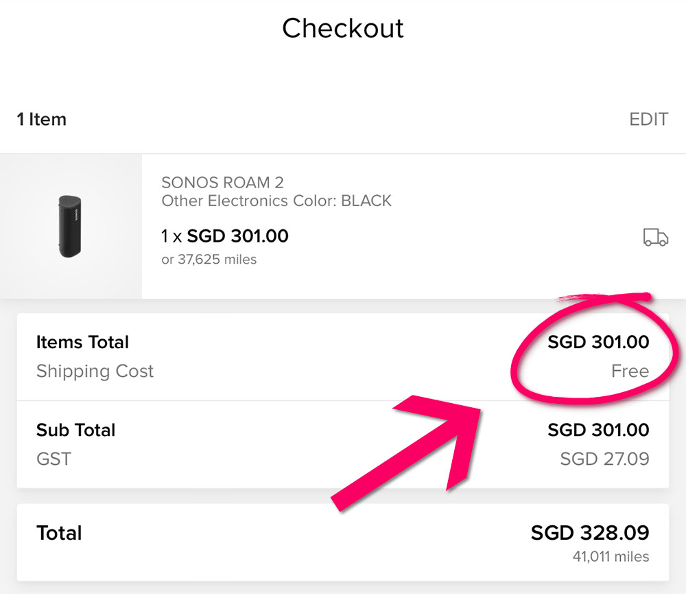Click the "Free" shipping value

point(630,372)
